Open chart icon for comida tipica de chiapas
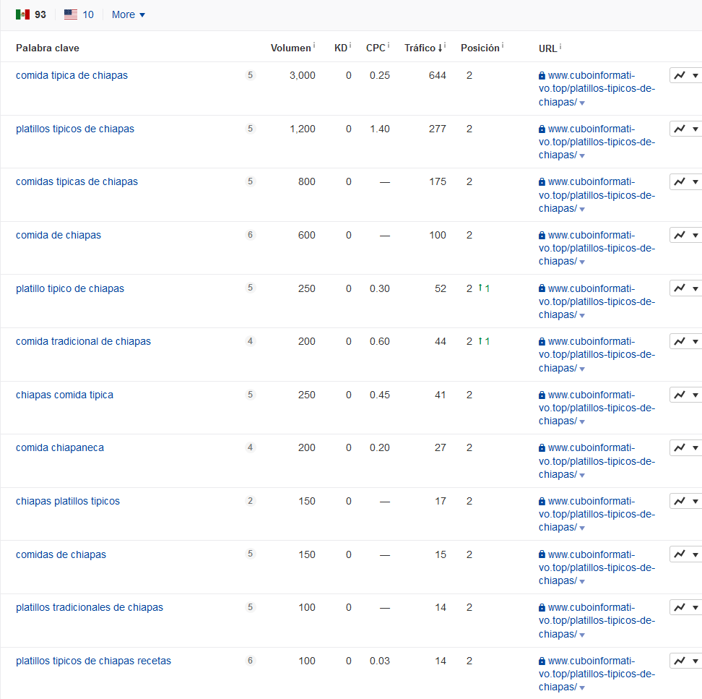This screenshot has height=699, width=702. [x=680, y=75]
